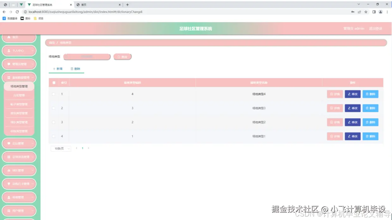Click 删除 button for 场地类型4

pos(370,94)
